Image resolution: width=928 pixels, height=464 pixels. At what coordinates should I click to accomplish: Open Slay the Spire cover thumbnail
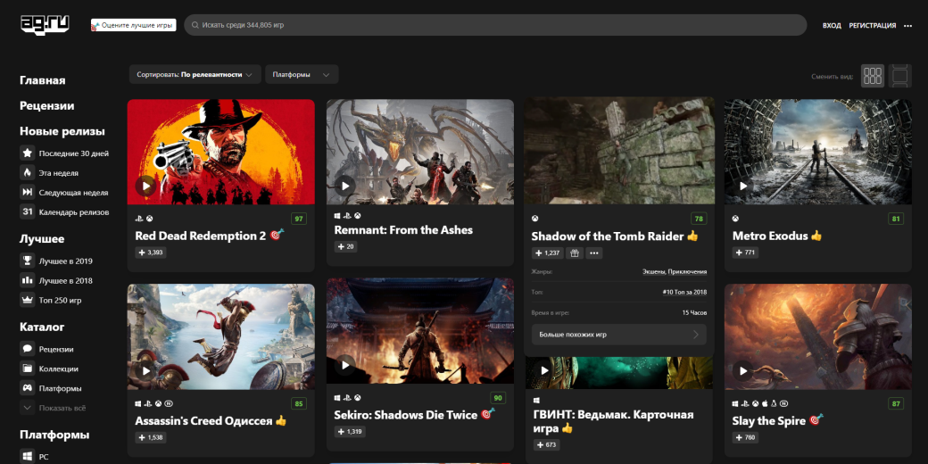click(x=818, y=336)
